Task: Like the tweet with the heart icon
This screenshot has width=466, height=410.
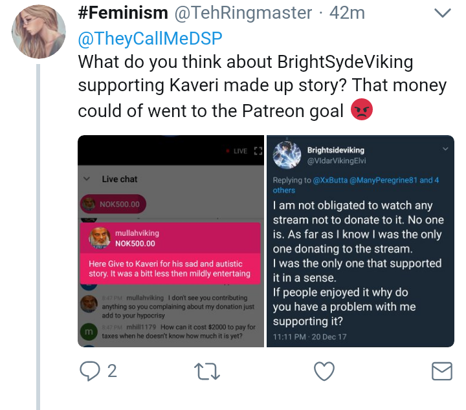Action: 324,371
